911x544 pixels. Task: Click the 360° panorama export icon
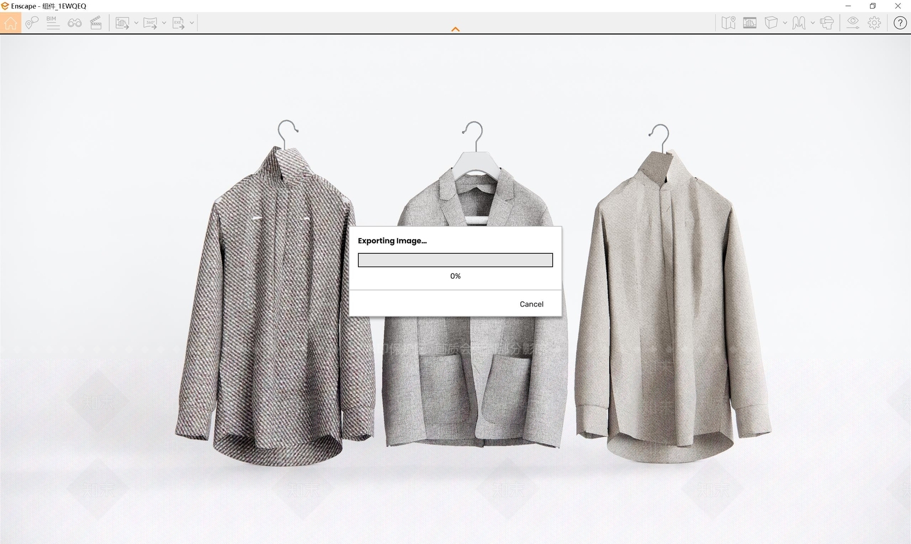coord(150,23)
